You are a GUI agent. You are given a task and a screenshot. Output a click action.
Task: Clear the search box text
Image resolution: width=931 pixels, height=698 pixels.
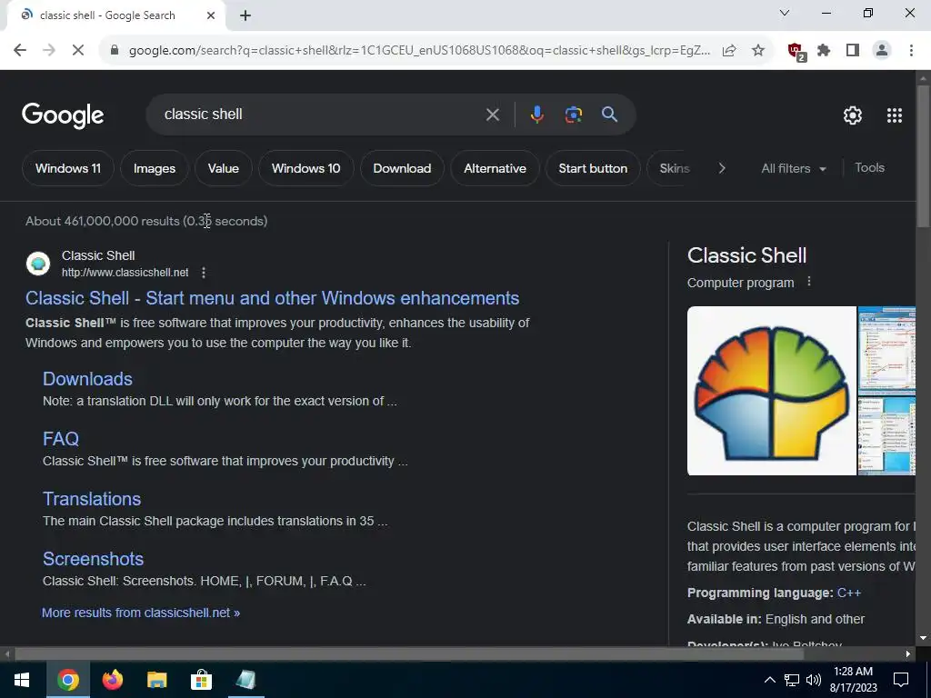[492, 115]
